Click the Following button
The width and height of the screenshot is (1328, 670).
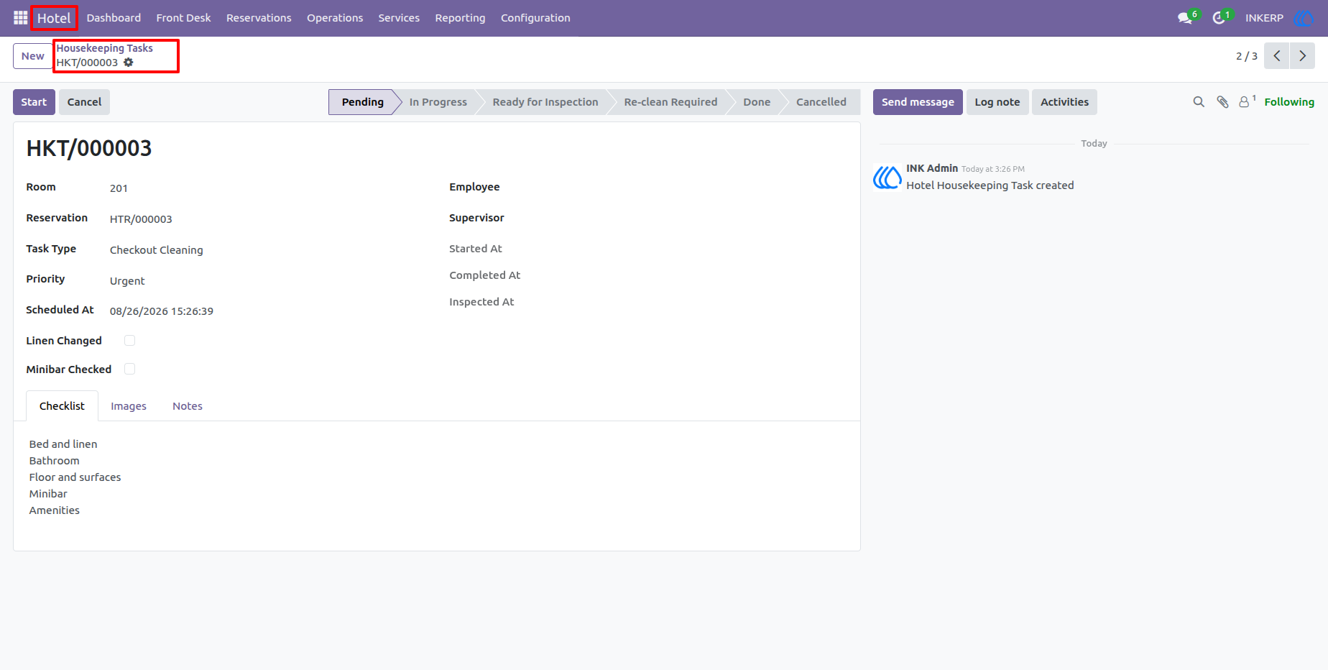[1289, 102]
